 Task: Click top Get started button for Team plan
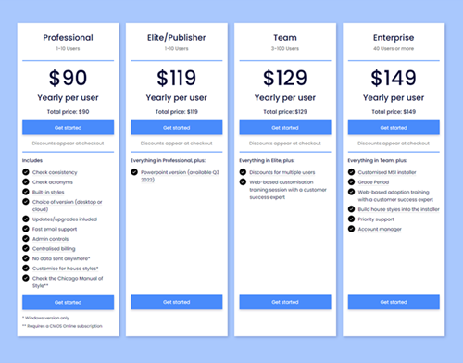(x=285, y=128)
